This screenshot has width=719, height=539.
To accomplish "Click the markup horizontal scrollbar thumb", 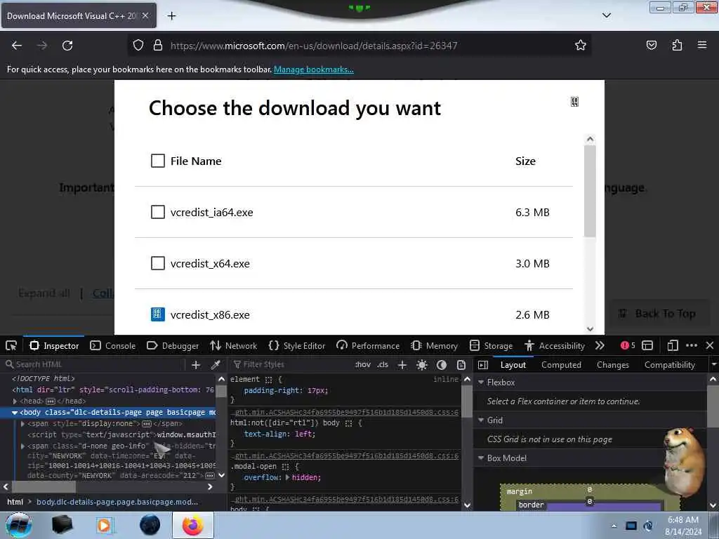I will (x=44, y=487).
